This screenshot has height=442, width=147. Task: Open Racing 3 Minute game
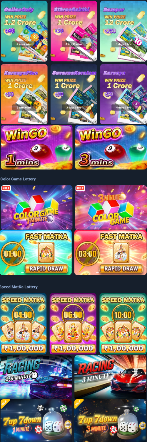pos(111,377)
